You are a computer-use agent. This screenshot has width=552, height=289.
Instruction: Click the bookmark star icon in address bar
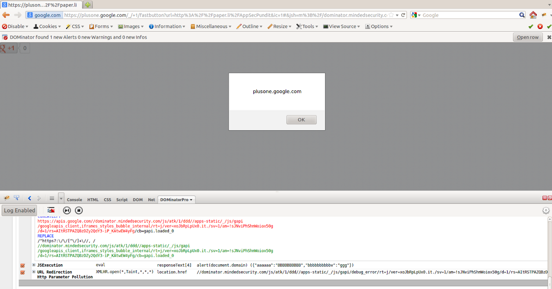tap(391, 15)
